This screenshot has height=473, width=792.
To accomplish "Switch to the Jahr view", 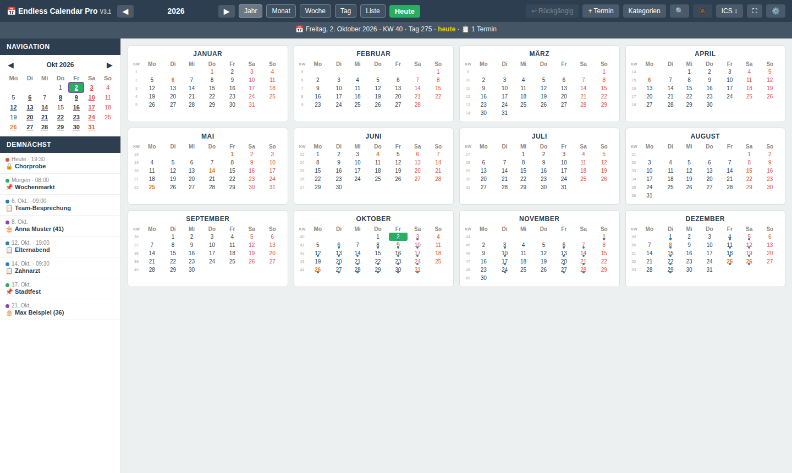I will (250, 11).
